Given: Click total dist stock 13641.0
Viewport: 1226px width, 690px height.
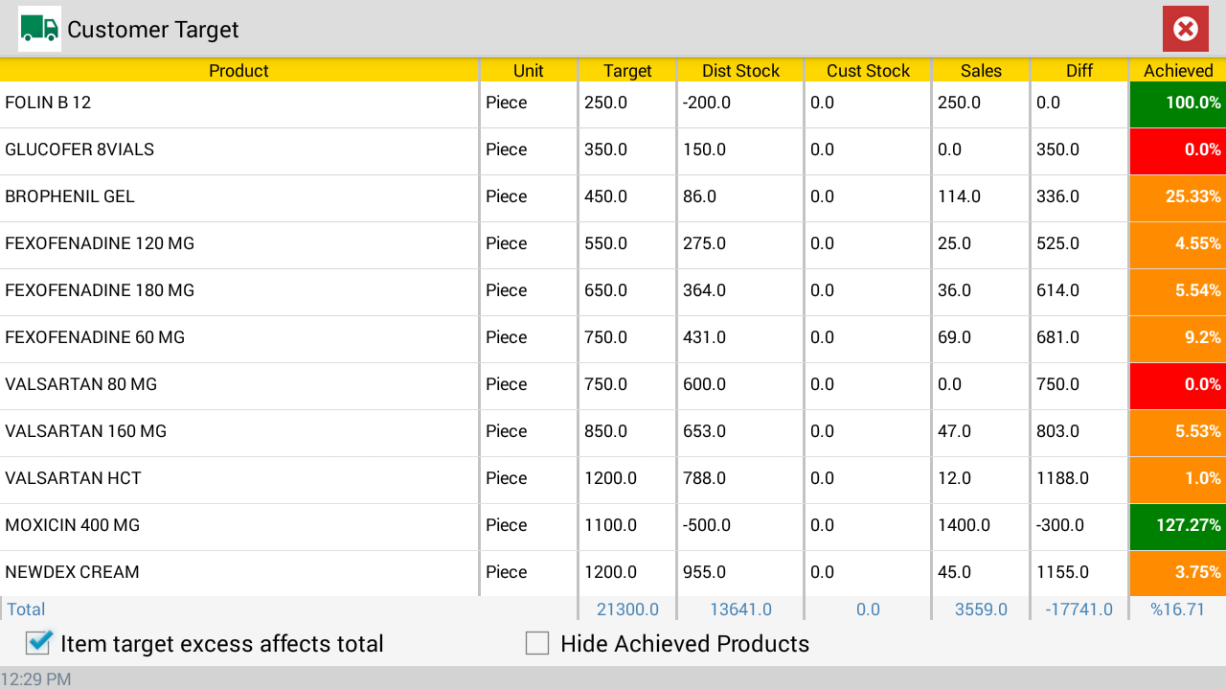Looking at the screenshot, I should [740, 609].
